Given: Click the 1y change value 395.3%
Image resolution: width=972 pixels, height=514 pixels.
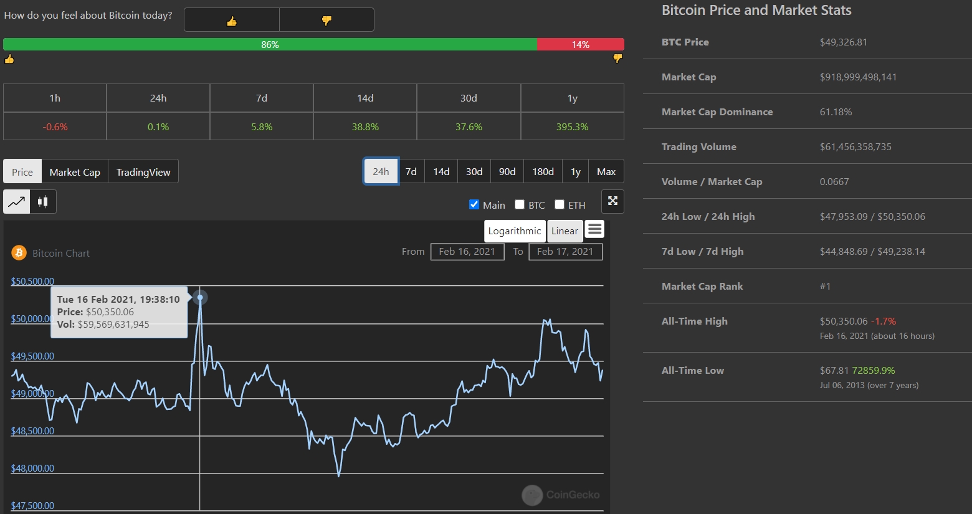Looking at the screenshot, I should coord(572,126).
